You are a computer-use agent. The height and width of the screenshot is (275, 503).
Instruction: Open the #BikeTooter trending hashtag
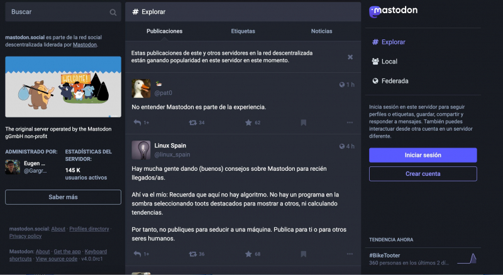(385, 256)
